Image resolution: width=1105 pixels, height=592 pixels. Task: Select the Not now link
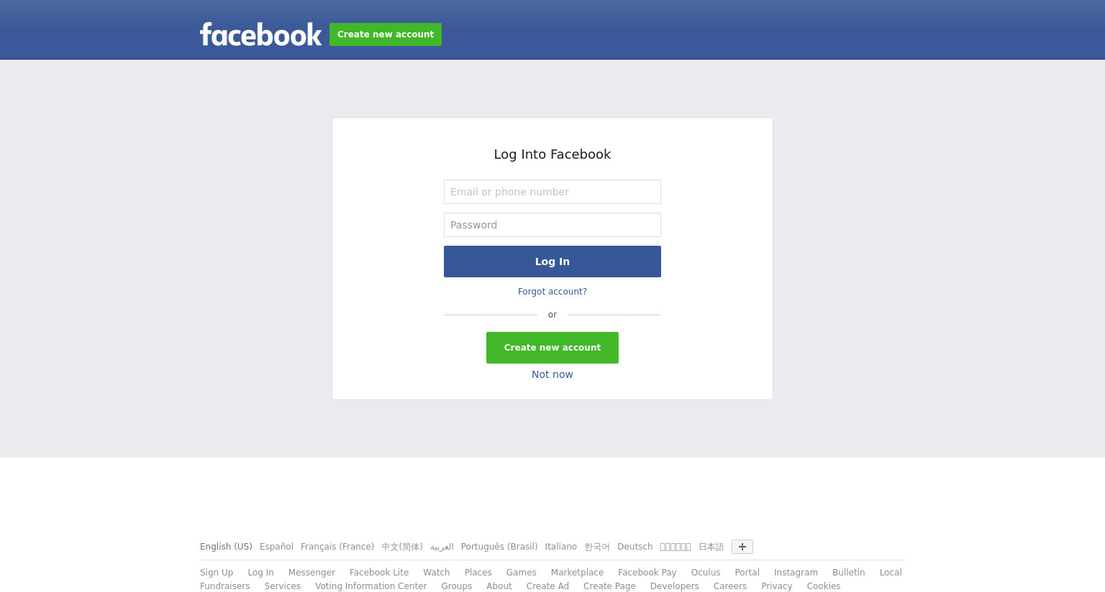pyautogui.click(x=552, y=374)
